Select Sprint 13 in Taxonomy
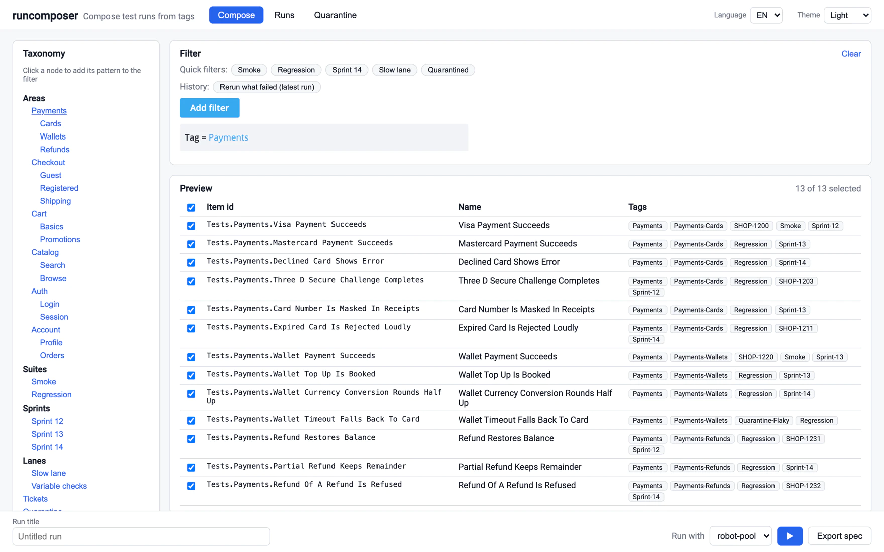Viewport: 884px width, 552px height. point(47,434)
